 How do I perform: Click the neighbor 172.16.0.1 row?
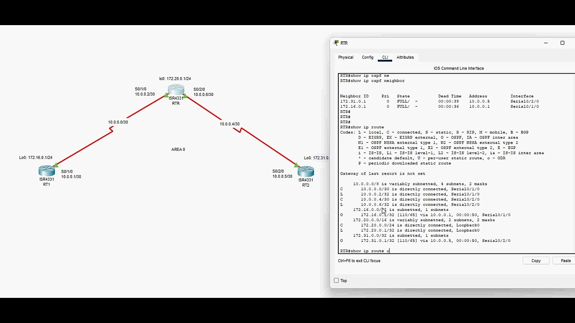click(439, 107)
